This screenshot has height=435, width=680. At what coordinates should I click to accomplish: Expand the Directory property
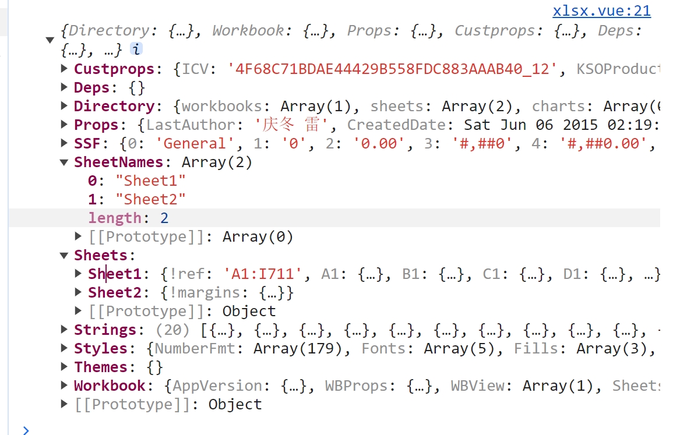(65, 106)
